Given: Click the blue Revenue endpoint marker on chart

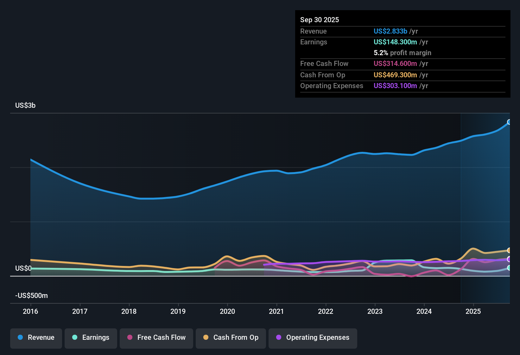Looking at the screenshot, I should (x=509, y=122).
